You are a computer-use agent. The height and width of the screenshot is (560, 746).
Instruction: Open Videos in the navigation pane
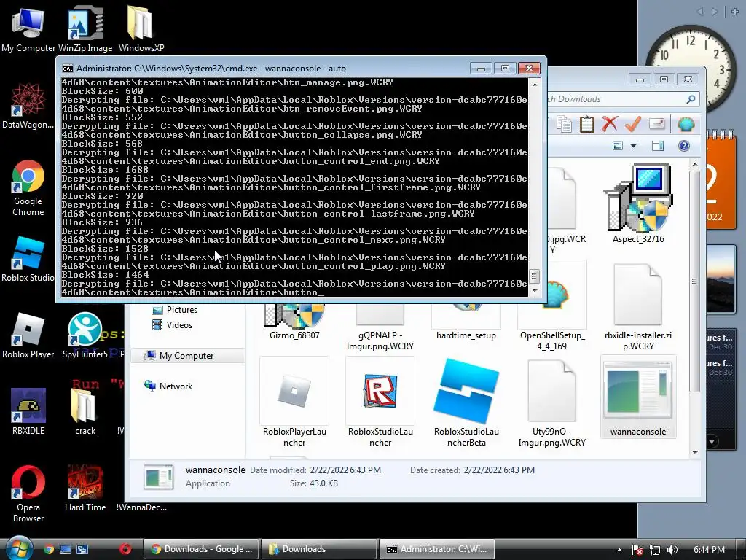(172, 324)
